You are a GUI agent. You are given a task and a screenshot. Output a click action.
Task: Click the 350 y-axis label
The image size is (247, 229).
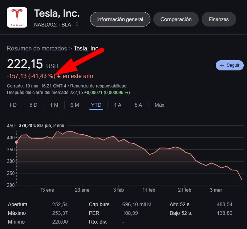coord(11,150)
